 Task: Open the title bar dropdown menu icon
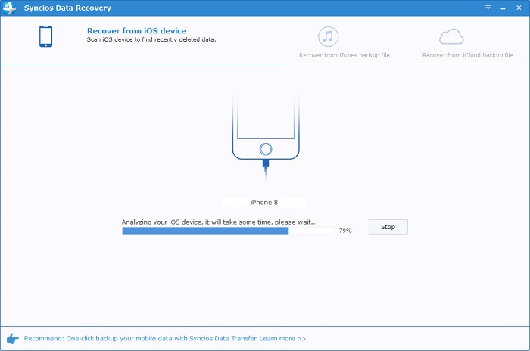(x=488, y=7)
